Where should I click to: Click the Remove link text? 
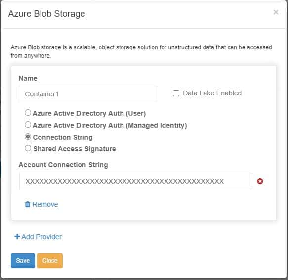(45, 204)
